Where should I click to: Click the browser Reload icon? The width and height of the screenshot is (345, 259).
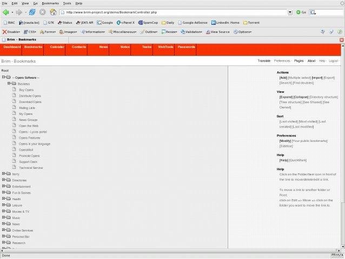coord(32,12)
